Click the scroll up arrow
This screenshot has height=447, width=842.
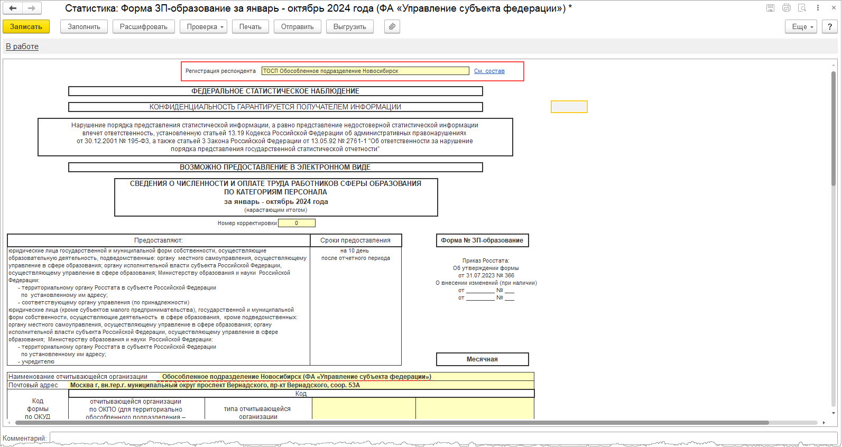click(834, 64)
